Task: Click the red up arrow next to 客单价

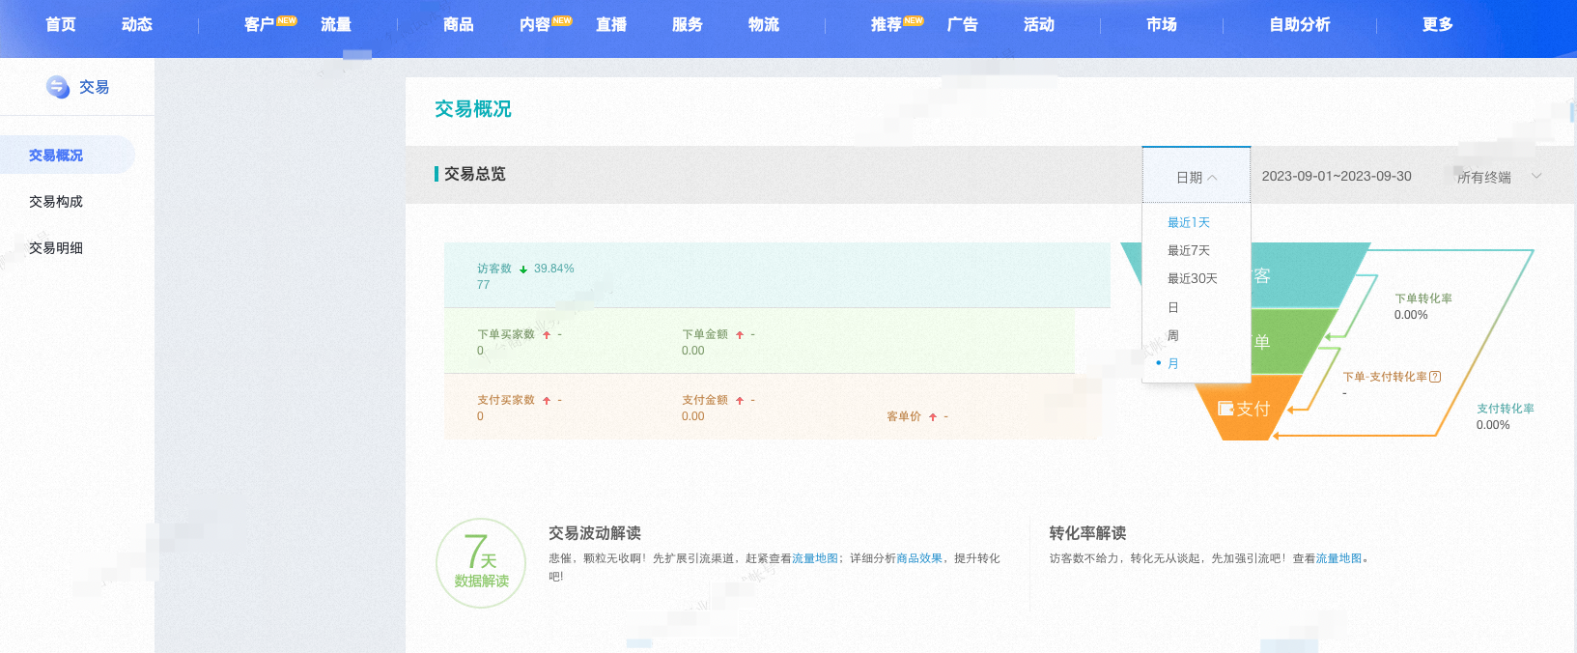Action: [933, 417]
